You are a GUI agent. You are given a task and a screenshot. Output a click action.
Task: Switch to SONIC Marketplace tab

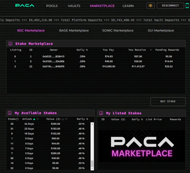[118, 30]
